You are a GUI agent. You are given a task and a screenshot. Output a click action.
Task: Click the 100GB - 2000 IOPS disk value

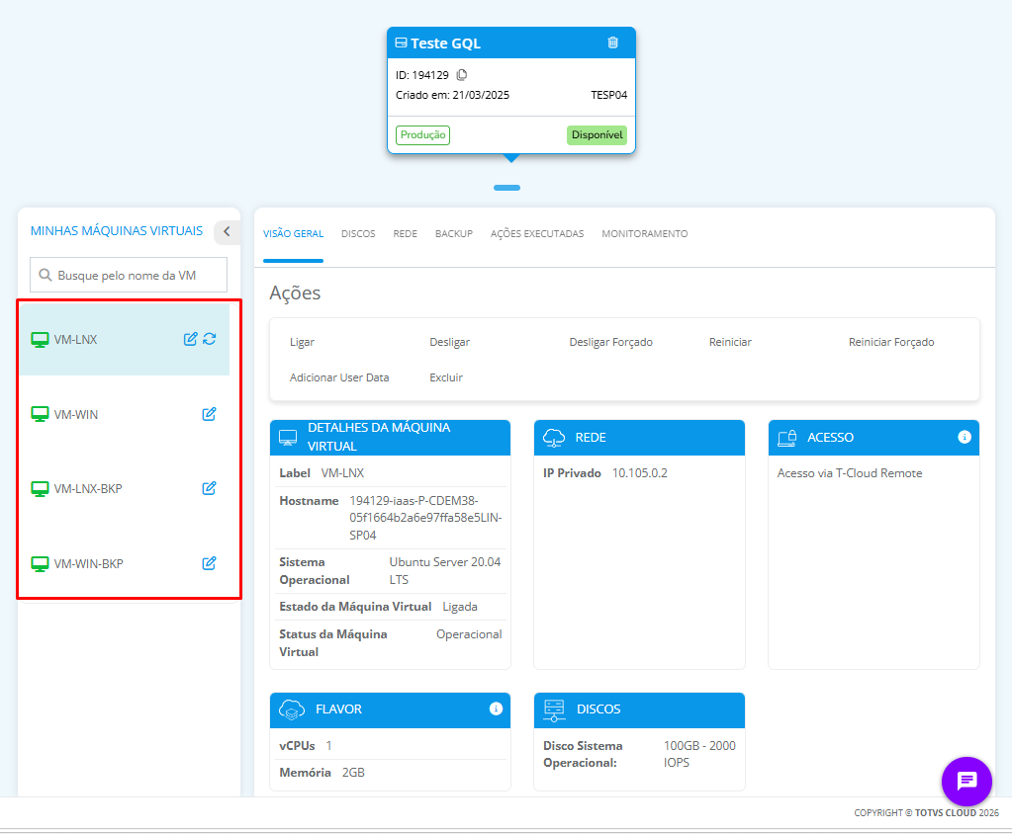pos(699,754)
